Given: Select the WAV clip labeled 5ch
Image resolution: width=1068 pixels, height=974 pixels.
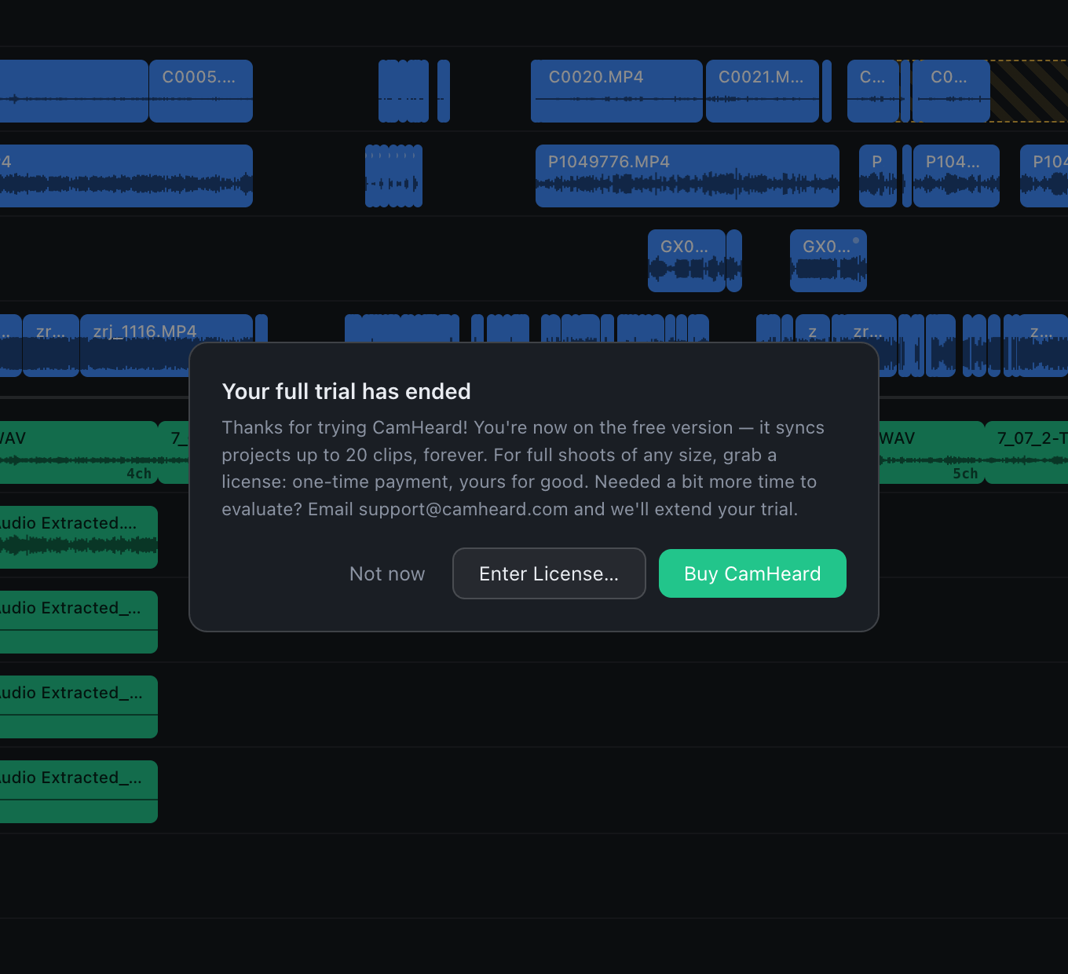Looking at the screenshot, I should click(931, 452).
